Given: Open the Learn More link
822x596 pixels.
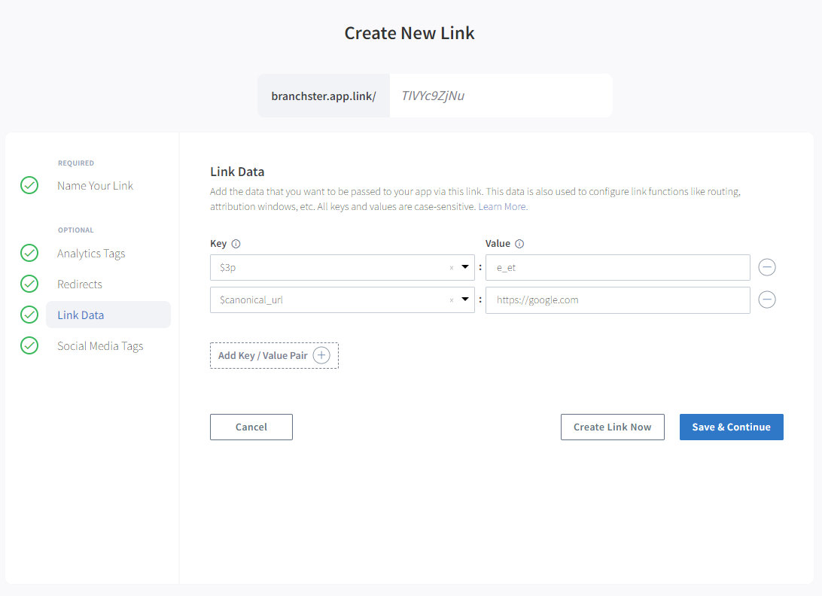Looking at the screenshot, I should coord(502,206).
